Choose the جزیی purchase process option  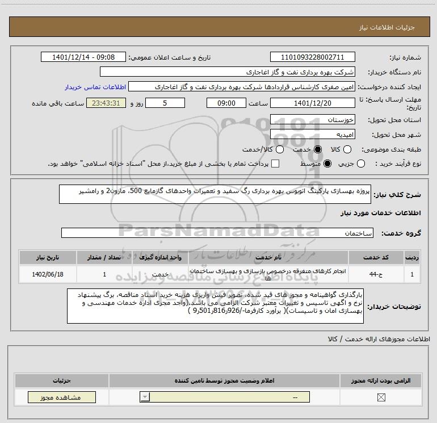pyautogui.click(x=360, y=164)
